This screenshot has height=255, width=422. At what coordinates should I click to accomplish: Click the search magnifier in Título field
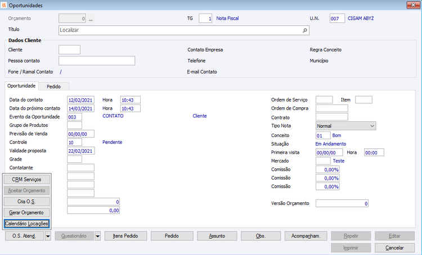pyautogui.click(x=304, y=30)
